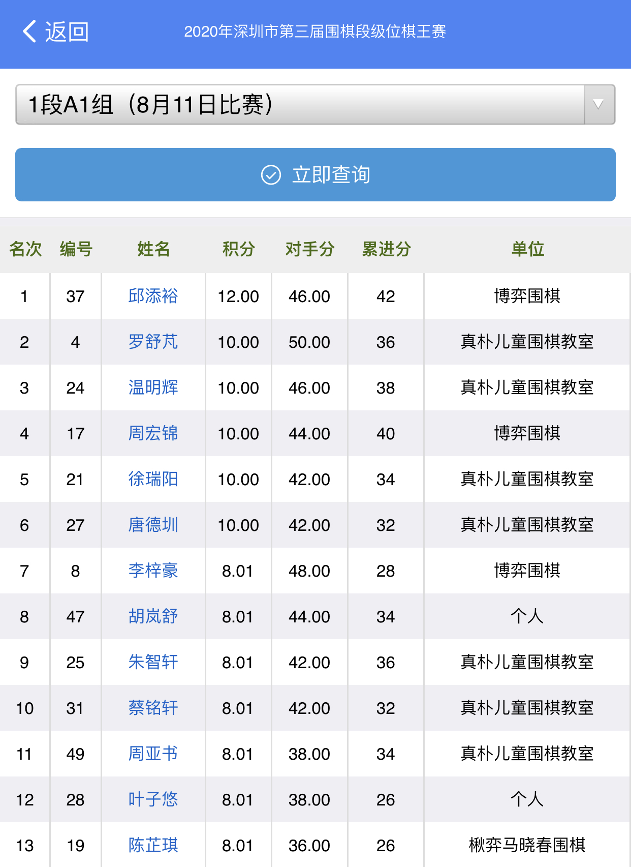This screenshot has height=867, width=631.
Task: Open player 罗舒芃 profile link
Action: point(153,342)
